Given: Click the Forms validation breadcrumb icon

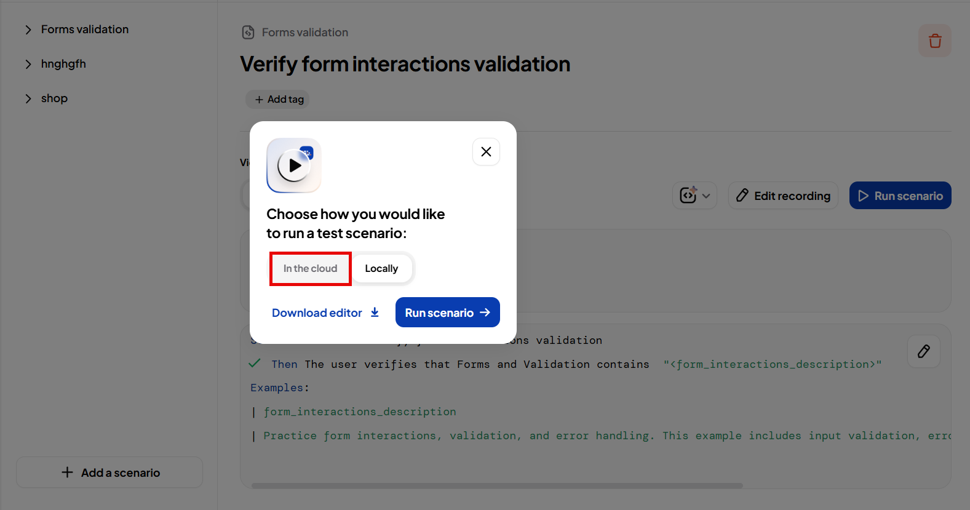Looking at the screenshot, I should pyautogui.click(x=248, y=32).
